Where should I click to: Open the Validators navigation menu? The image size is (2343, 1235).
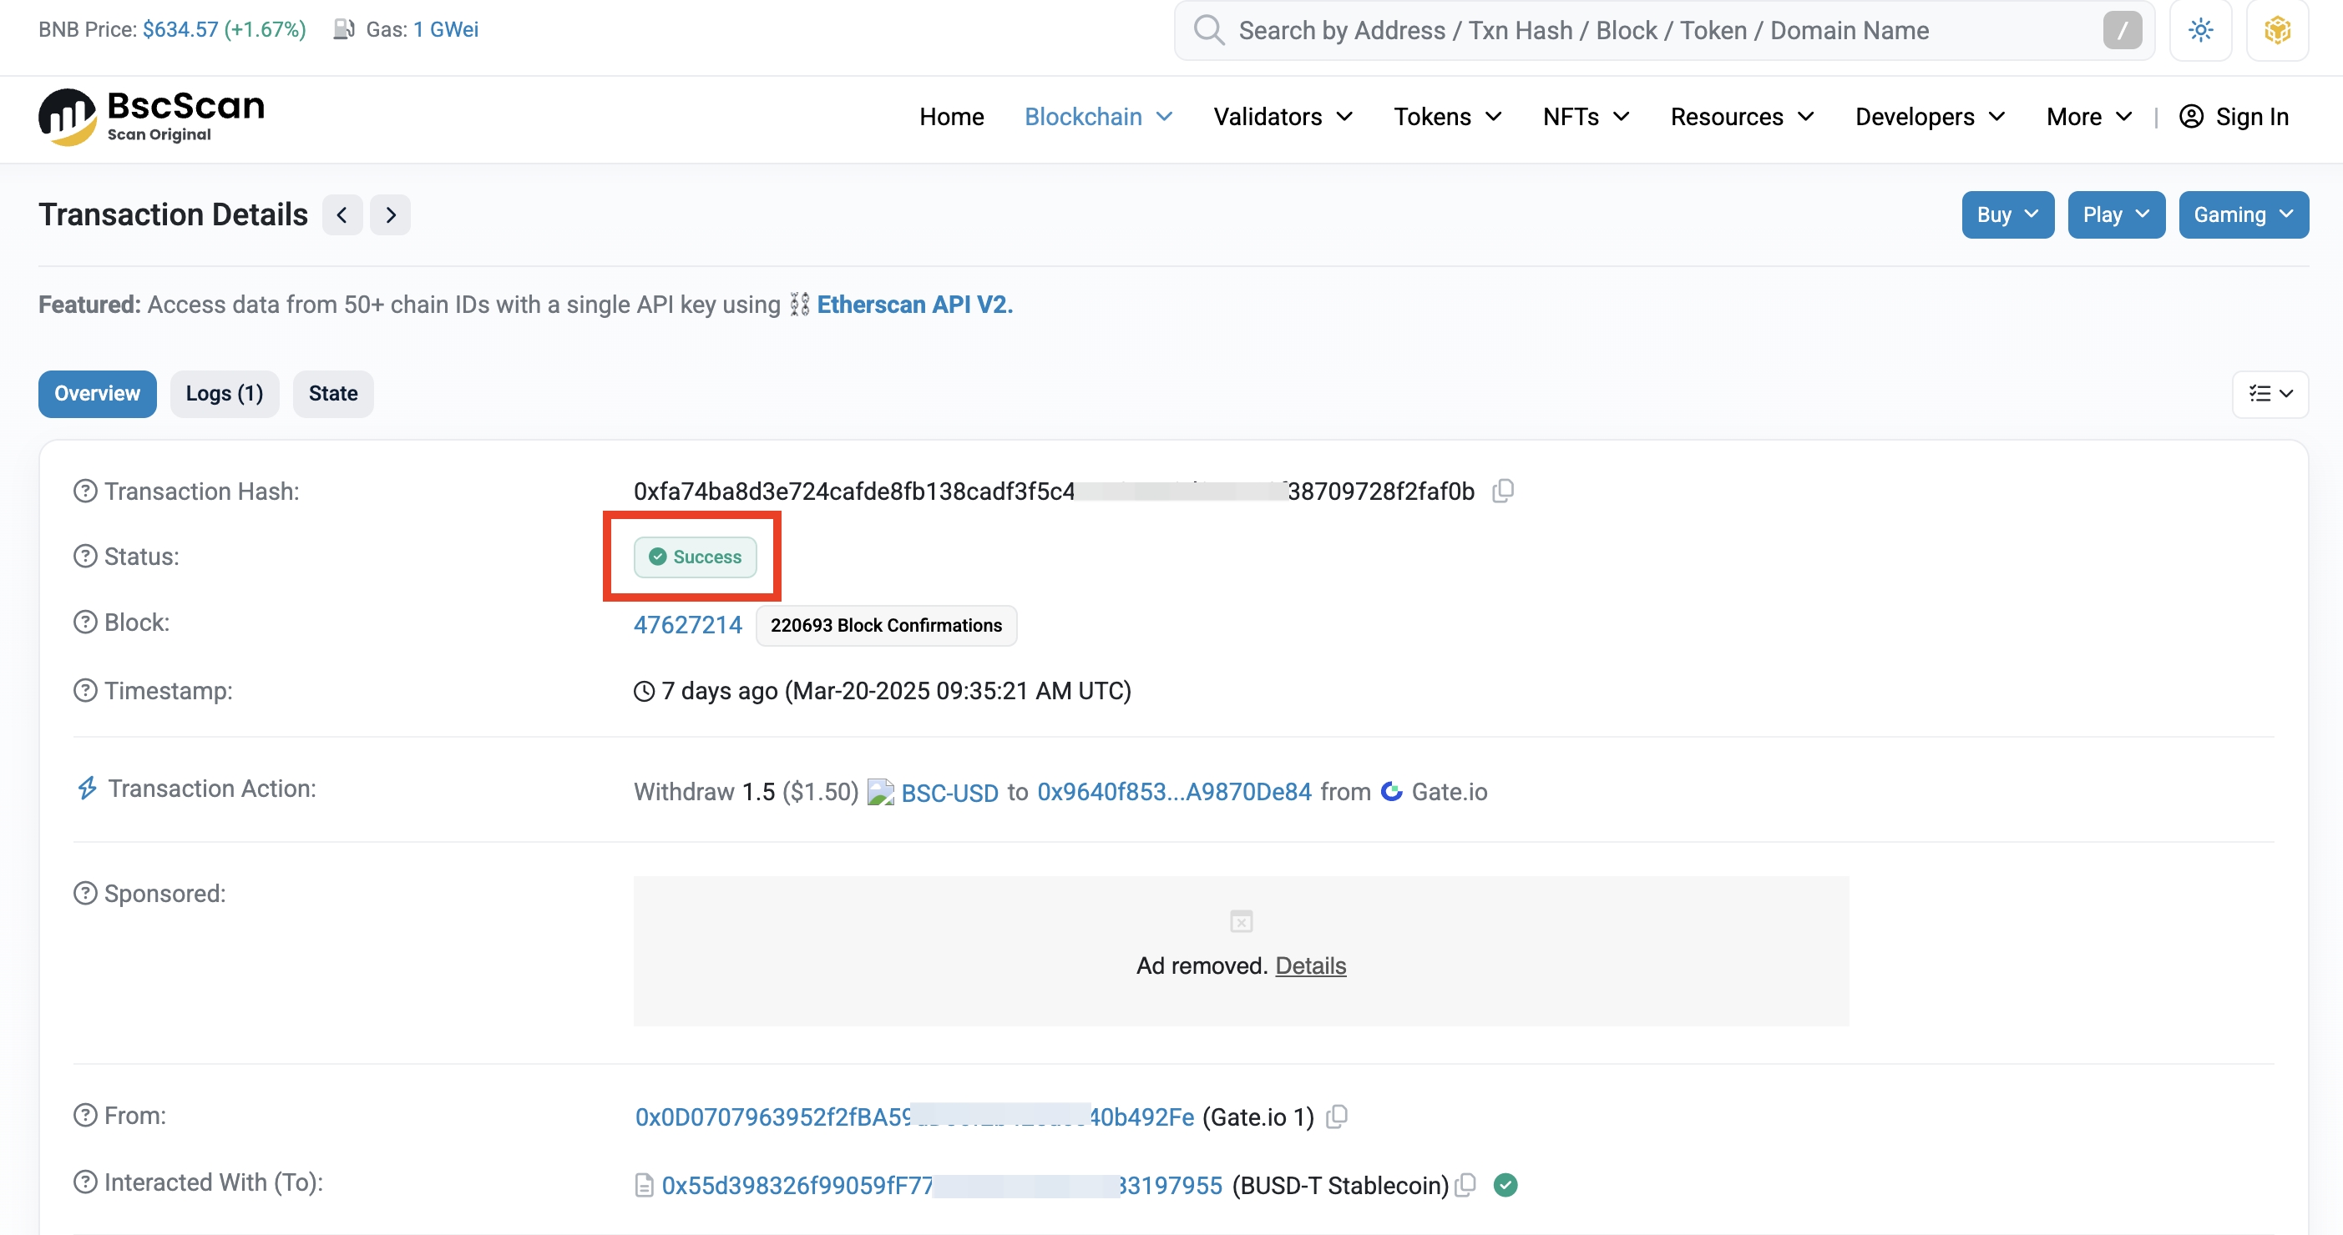(1283, 117)
